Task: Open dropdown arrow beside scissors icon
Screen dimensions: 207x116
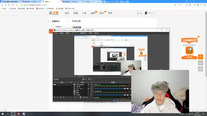Action: tap(192, 5)
